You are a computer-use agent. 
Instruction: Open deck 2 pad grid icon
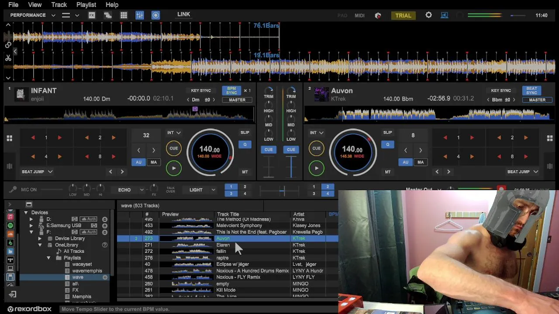(550, 138)
